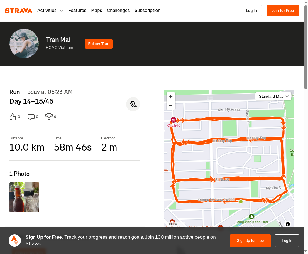Open Tran Mai's profile avatar
The width and height of the screenshot is (308, 254).
24,43
